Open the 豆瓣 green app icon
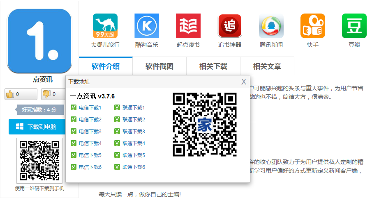Image resolution: width=372 pixels, height=198 pixels. [354, 26]
